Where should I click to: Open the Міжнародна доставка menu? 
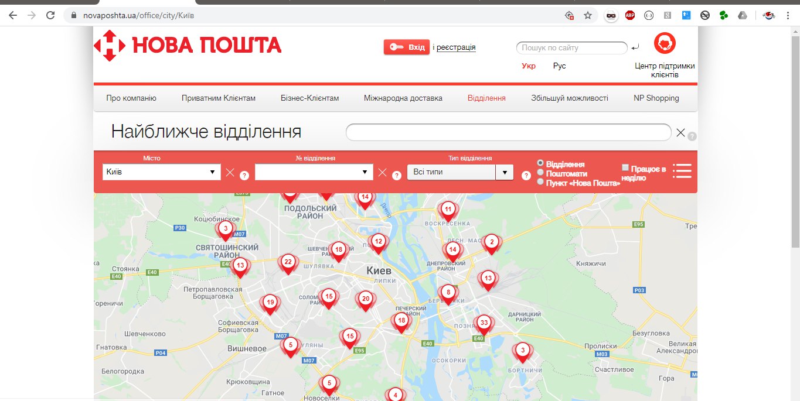403,98
